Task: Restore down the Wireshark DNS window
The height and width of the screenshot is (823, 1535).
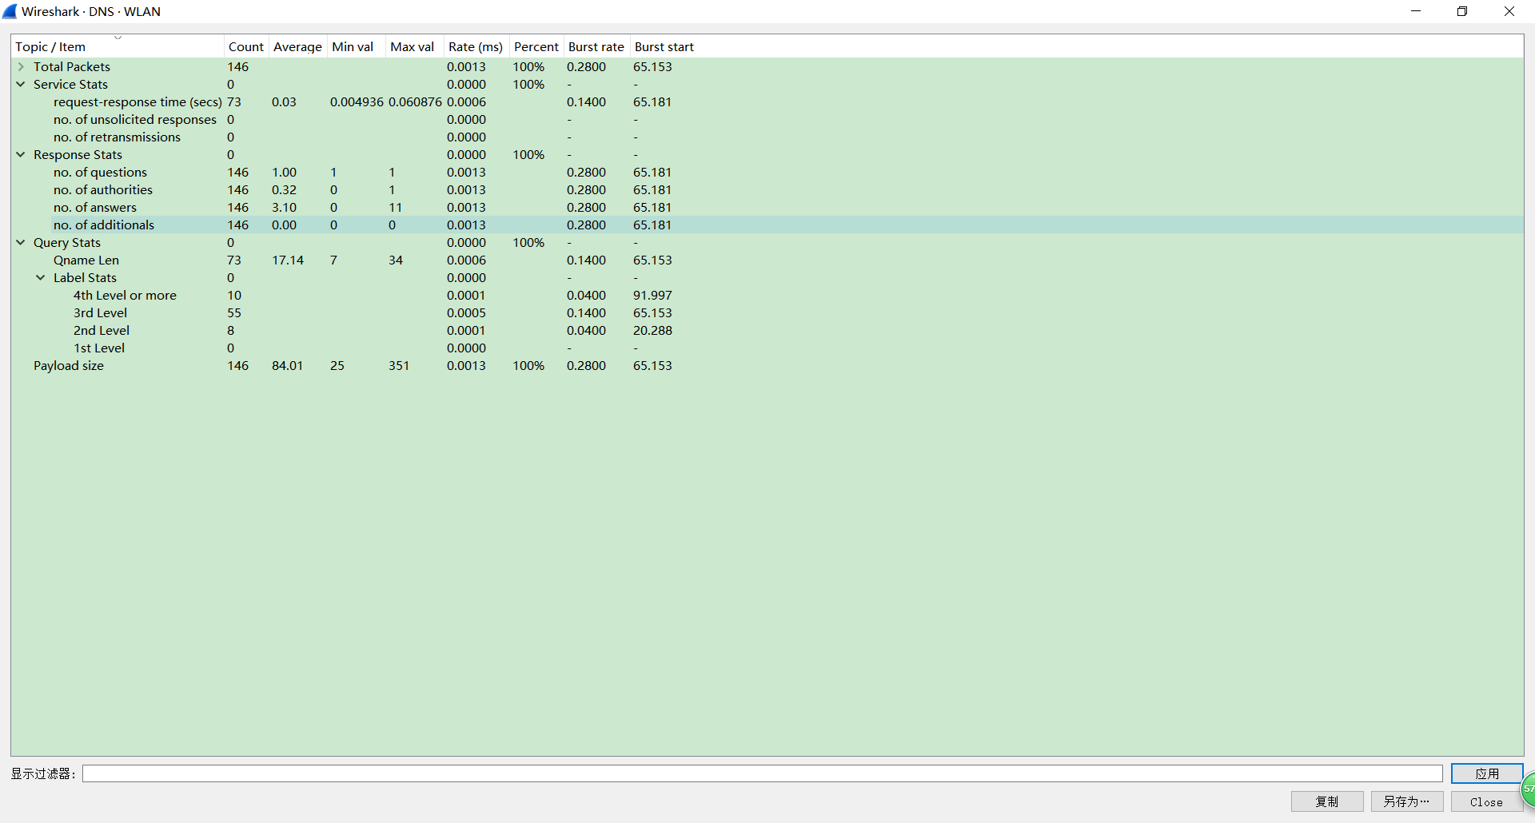Action: (1462, 11)
